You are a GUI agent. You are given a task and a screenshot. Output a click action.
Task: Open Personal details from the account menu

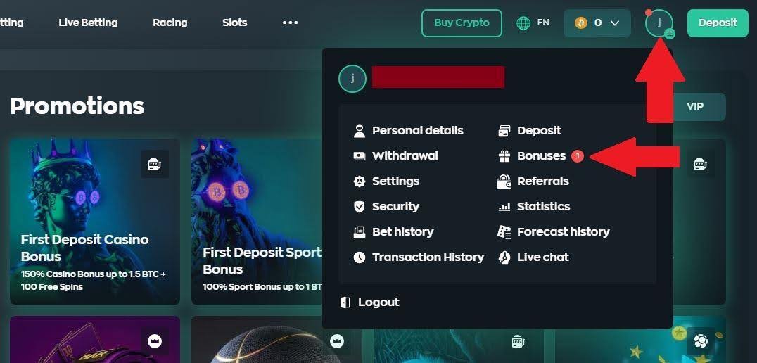(x=408, y=131)
